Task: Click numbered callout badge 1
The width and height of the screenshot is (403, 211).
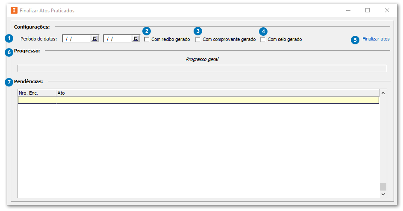Action: (x=9, y=38)
